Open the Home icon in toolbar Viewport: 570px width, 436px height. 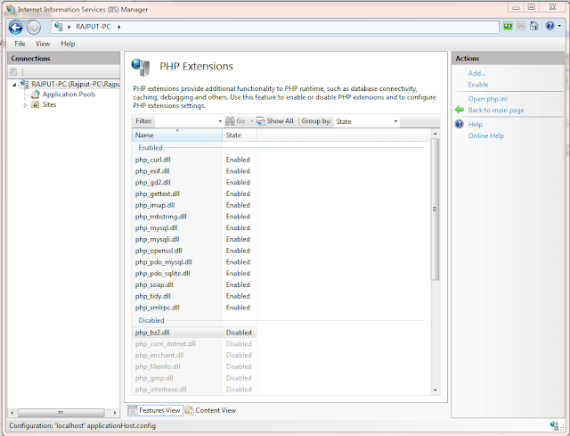(533, 26)
